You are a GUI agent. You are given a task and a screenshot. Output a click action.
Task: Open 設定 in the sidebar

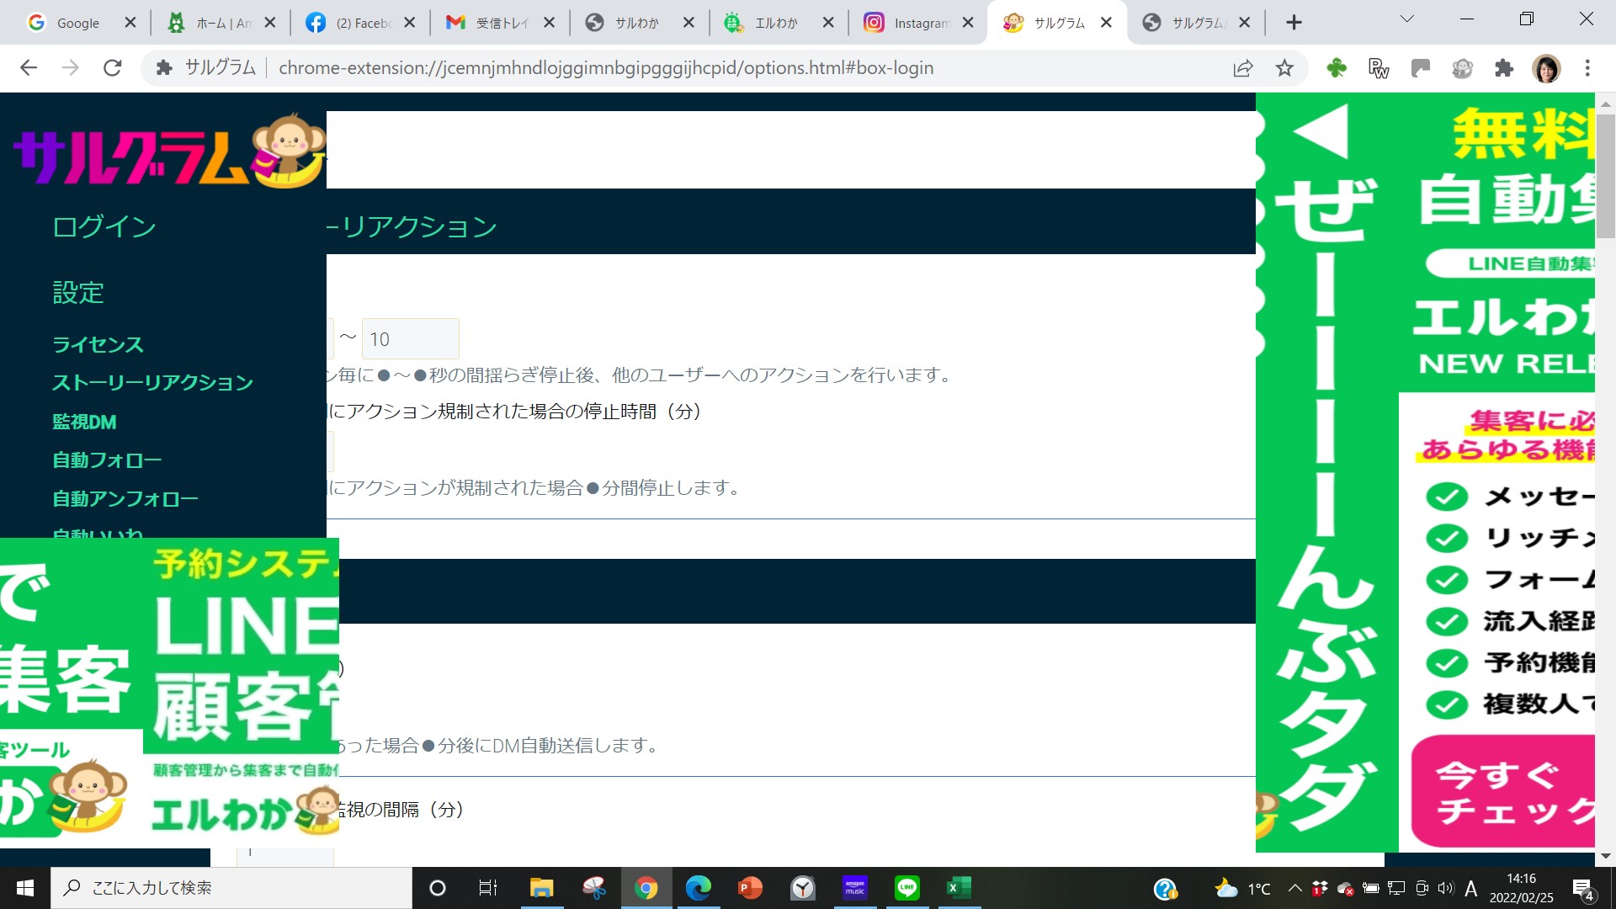tap(78, 292)
